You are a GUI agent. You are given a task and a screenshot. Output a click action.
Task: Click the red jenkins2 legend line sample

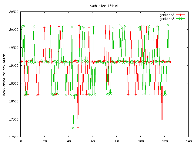pos(180,15)
